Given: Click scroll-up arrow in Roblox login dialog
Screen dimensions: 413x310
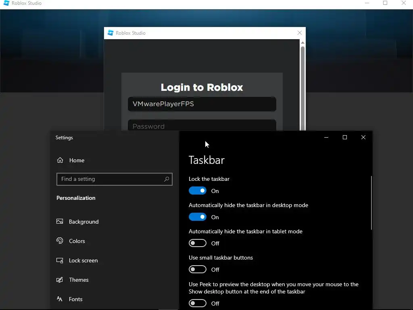Looking at the screenshot, I should click(x=302, y=42).
